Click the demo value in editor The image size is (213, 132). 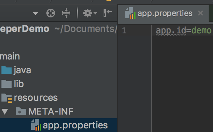click(201, 30)
